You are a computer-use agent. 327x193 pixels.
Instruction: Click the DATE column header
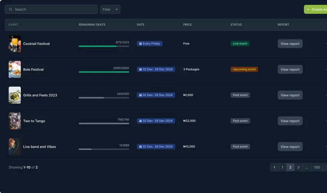pyautogui.click(x=141, y=25)
